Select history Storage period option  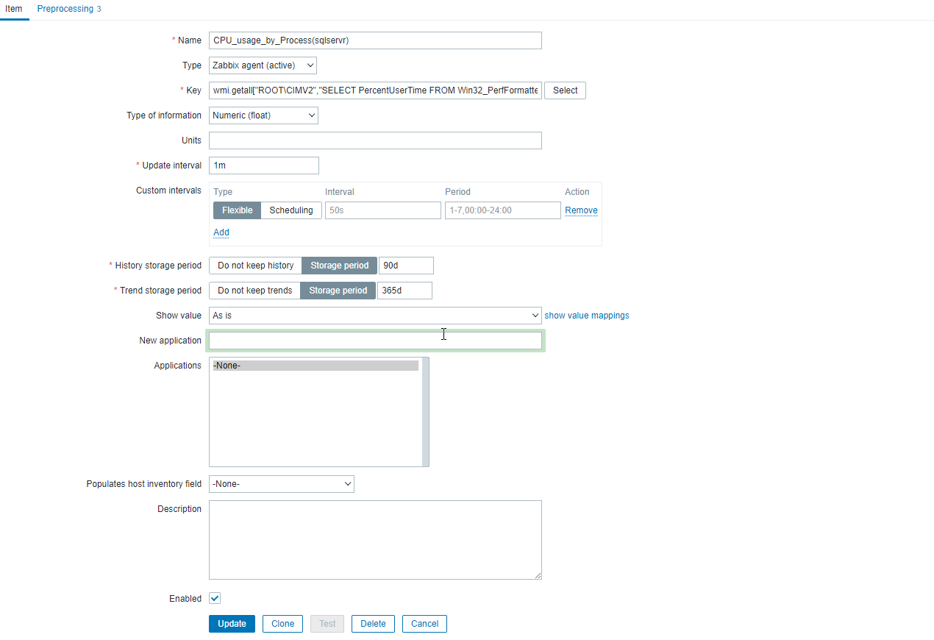click(x=340, y=266)
